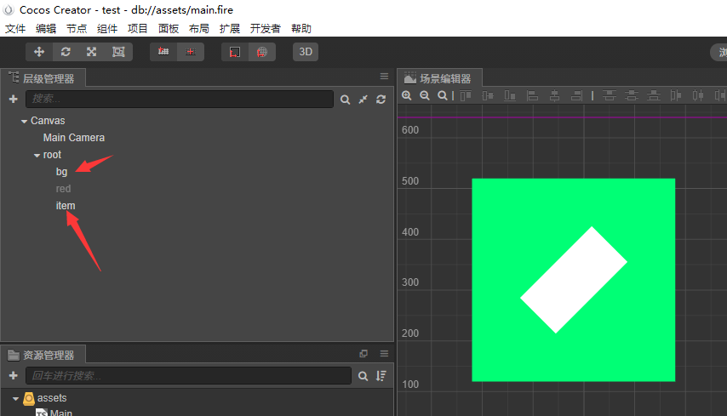Refresh the hierarchy panel

coord(381,100)
